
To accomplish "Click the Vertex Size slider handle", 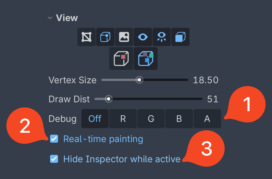I will click(139, 80).
